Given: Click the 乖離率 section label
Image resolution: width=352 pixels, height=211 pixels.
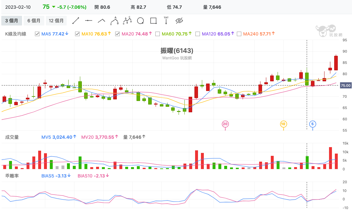Looking at the screenshot, I should [x=12, y=176].
